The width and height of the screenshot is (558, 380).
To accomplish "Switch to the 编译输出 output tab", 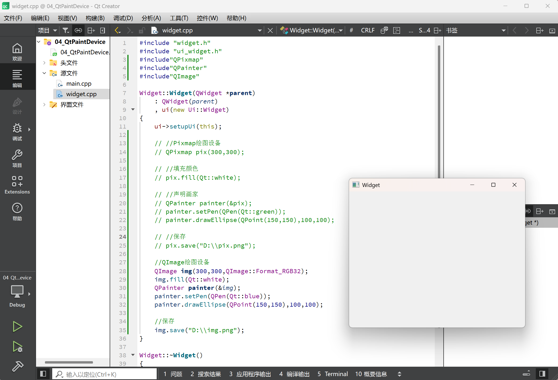I will pos(294,374).
